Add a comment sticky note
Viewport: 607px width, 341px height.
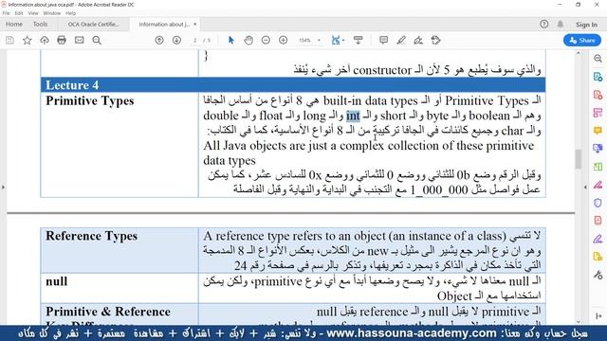tap(383, 40)
